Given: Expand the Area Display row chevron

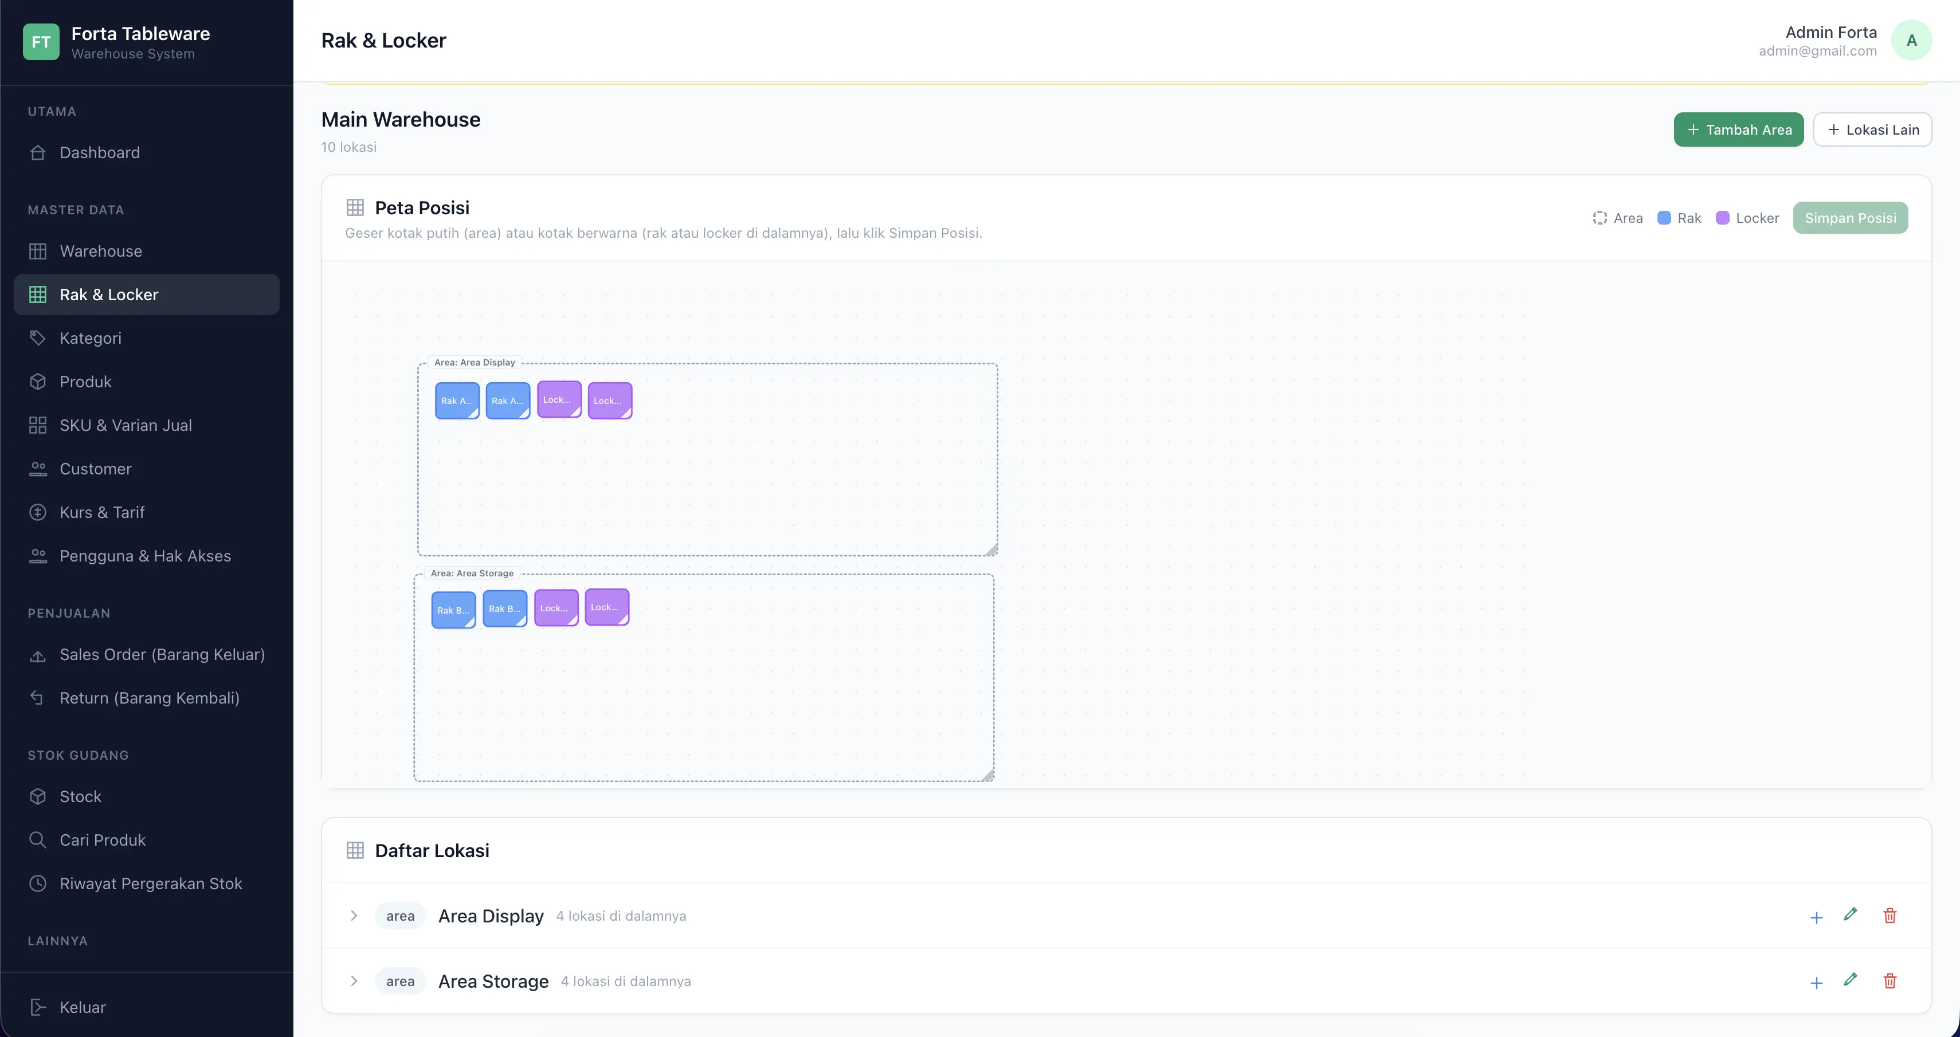Looking at the screenshot, I should (x=354, y=916).
